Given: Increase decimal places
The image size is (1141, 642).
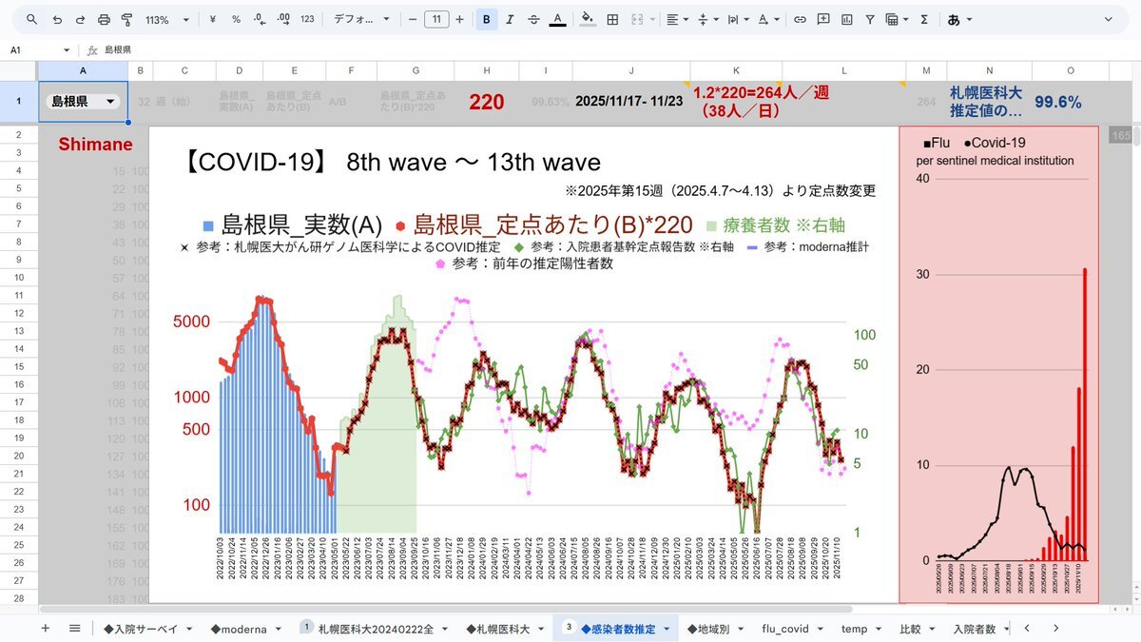Looking at the screenshot, I should [282, 19].
